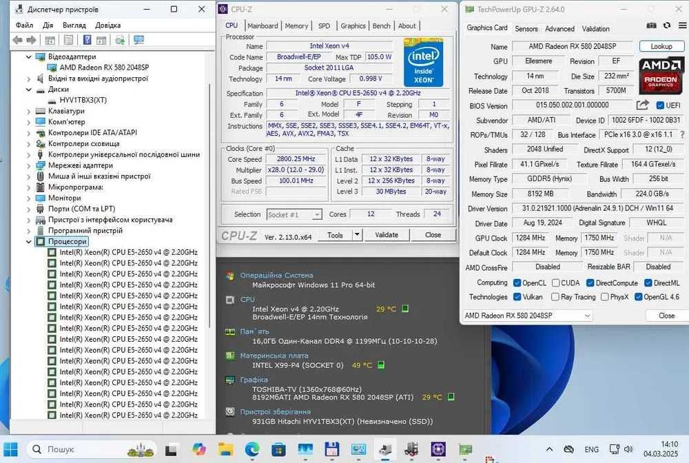Screen dimensions: 689x463
Task: Click the Back arrow in Device Manager toolbar
Action: [x=18, y=41]
